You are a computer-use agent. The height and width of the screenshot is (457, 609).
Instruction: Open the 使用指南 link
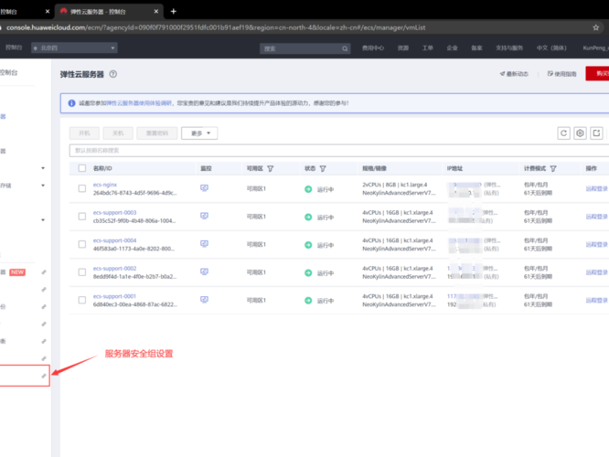click(x=562, y=74)
